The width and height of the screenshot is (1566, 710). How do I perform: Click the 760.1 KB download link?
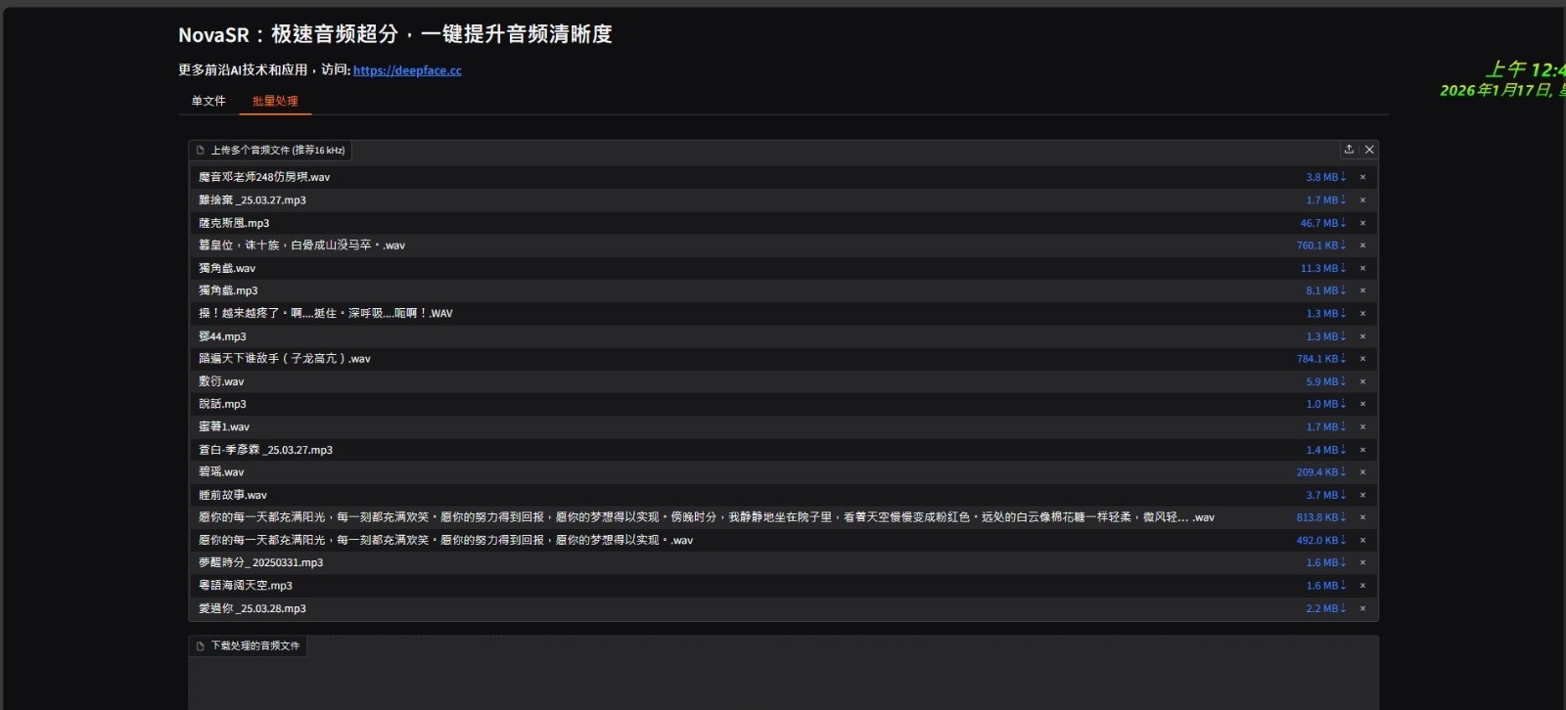coord(1322,245)
